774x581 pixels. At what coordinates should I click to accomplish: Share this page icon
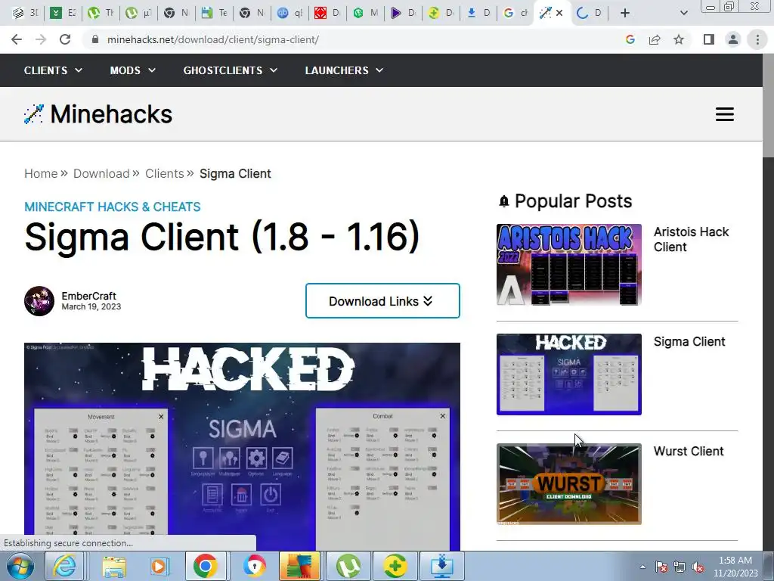[655, 39]
